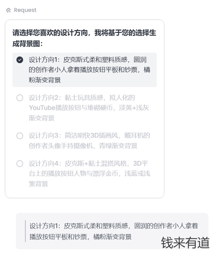
Task: Click the Request header label
Action: [25, 10]
